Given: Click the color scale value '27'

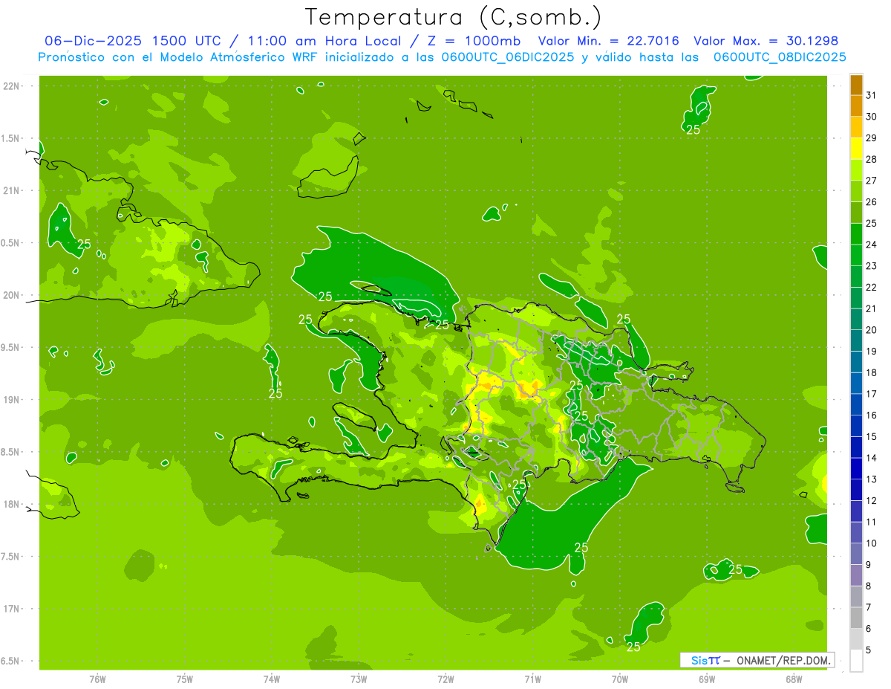Looking at the screenshot, I should (872, 181).
